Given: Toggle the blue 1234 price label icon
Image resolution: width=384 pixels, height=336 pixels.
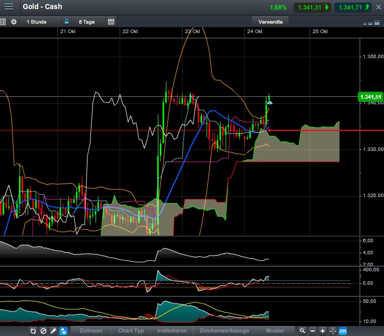Looking at the screenshot, I should [x=343, y=331].
